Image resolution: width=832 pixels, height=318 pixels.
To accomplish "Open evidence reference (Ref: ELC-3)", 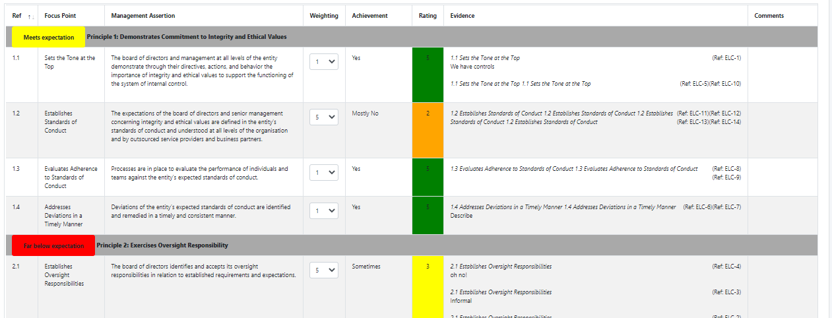I will 726,292.
